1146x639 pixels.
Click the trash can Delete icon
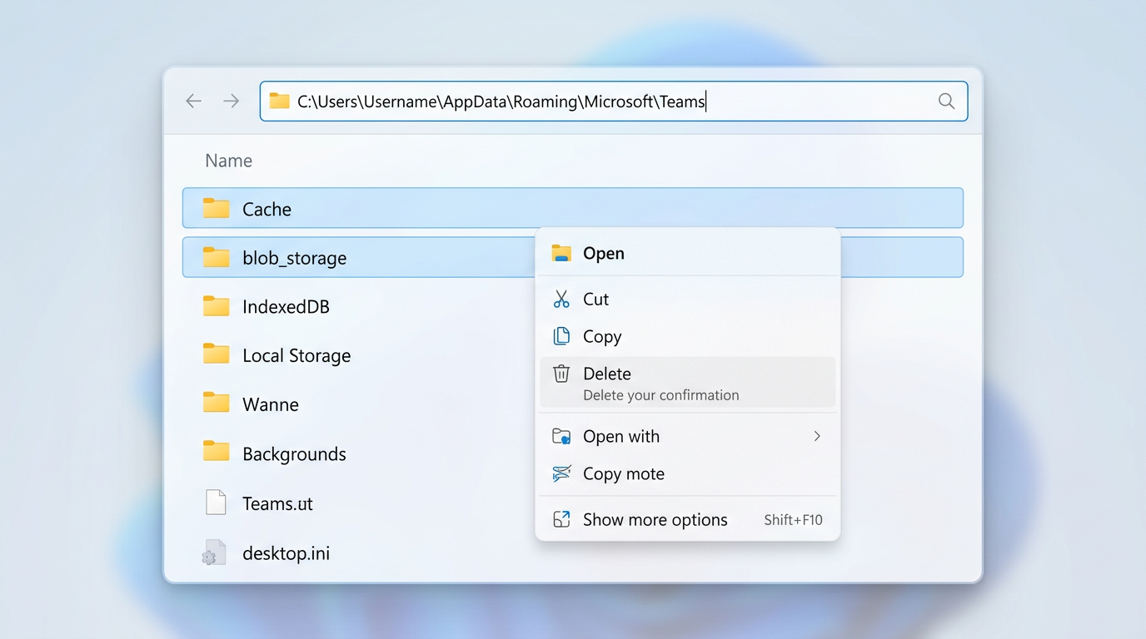(x=561, y=374)
